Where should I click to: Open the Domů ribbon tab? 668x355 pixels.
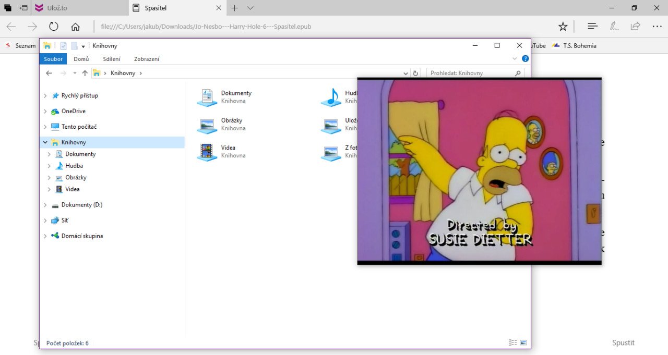(x=81, y=59)
